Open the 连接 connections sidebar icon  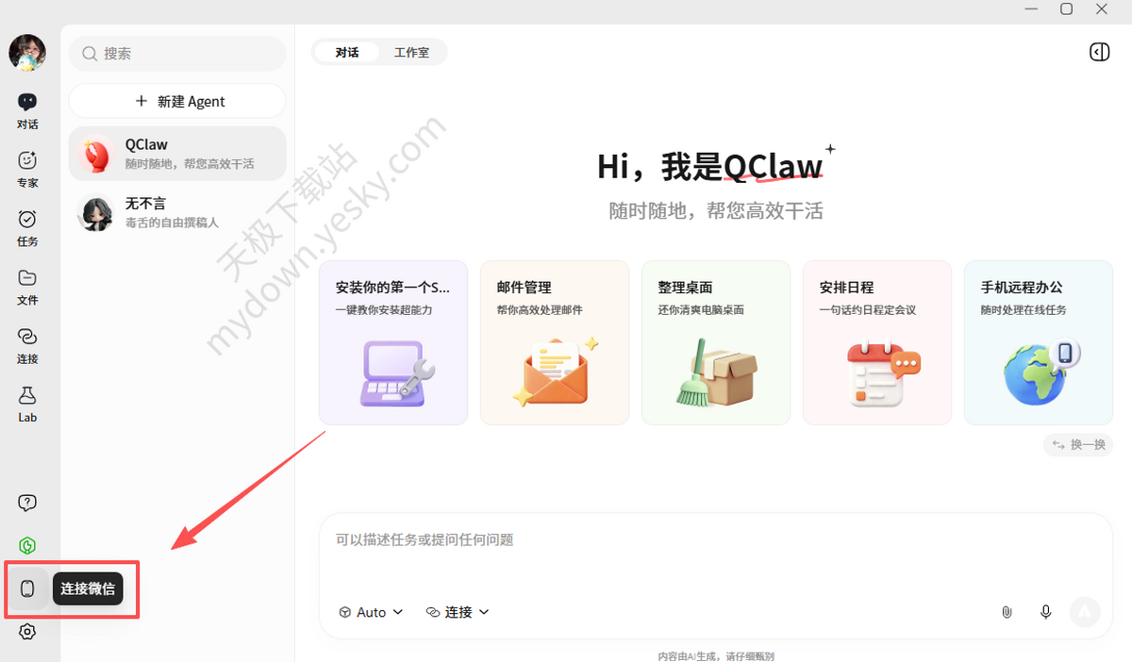(27, 337)
